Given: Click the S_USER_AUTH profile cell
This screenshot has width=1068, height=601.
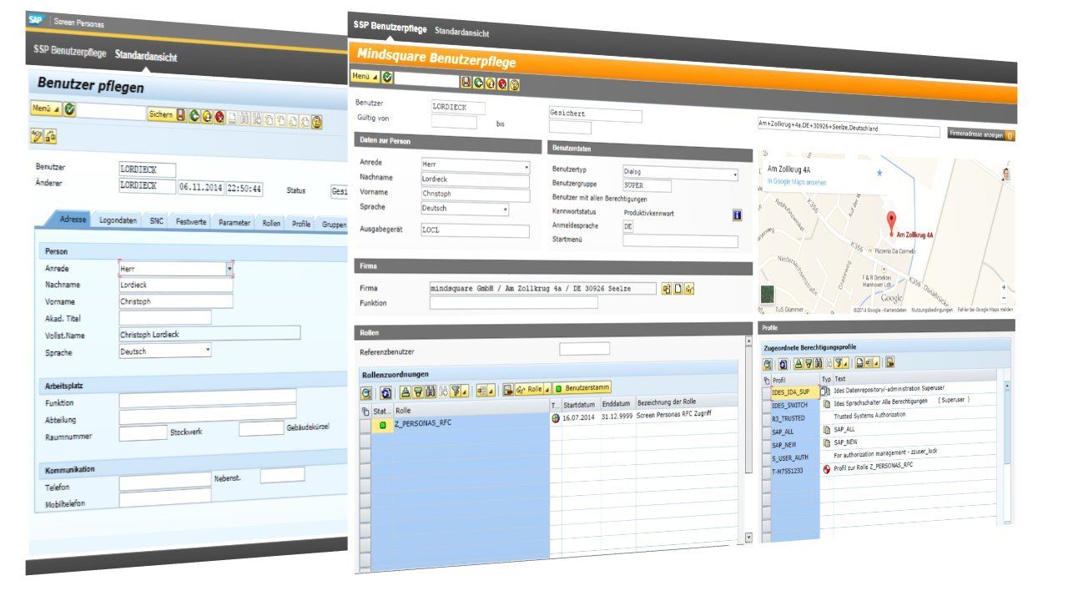Looking at the screenshot, I should coord(794,457).
